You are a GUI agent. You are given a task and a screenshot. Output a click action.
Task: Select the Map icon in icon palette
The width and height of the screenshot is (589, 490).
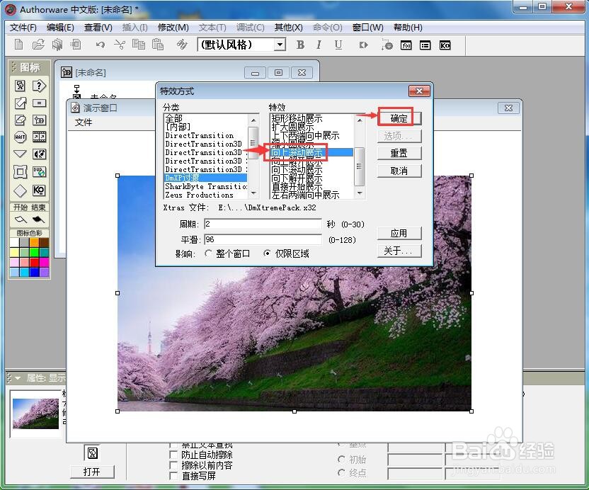(39, 120)
